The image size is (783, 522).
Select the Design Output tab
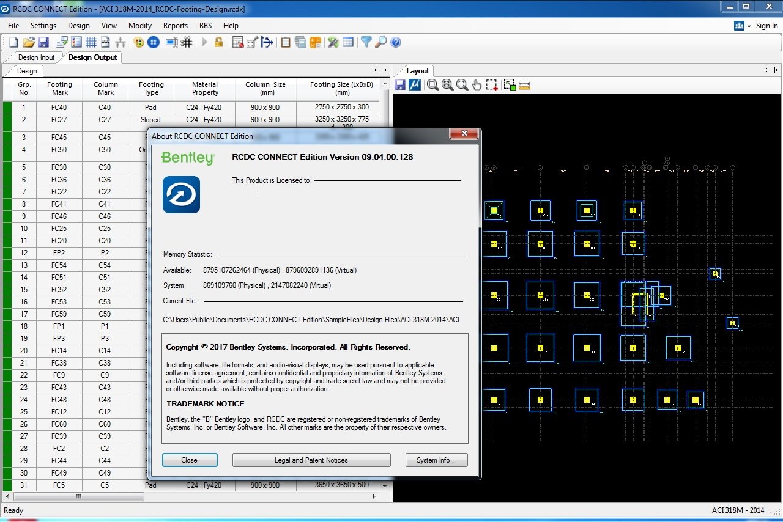click(x=92, y=57)
